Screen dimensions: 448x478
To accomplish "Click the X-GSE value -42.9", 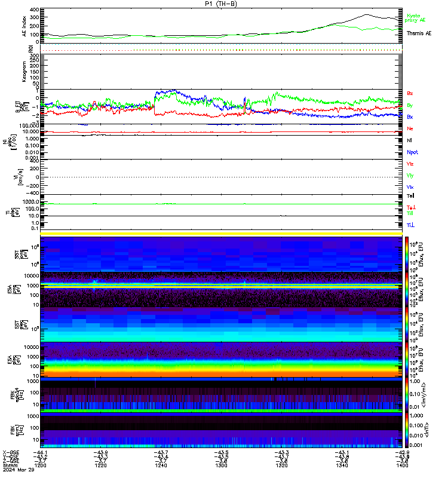I will point(402,453).
